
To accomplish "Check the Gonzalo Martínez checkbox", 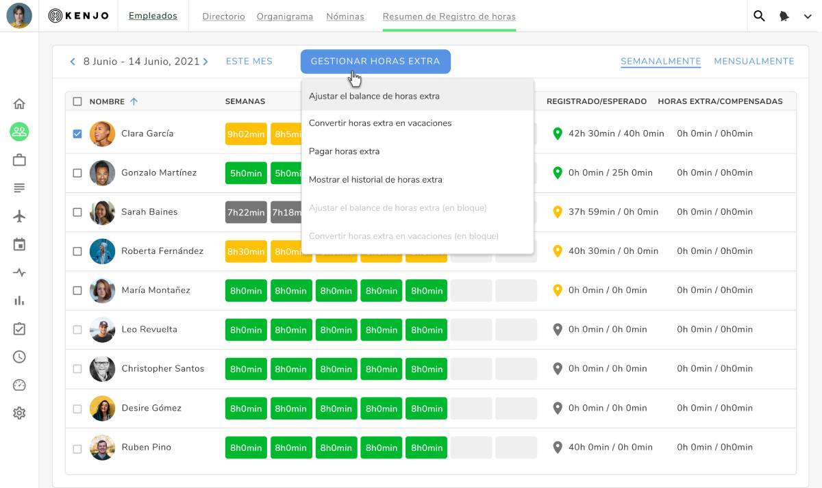I will tap(77, 173).
